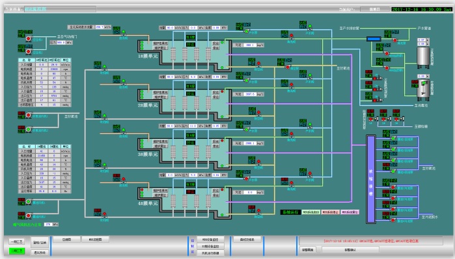
Task: Click 2# membrane unit green product water pump
Action: pyautogui.click(x=247, y=80)
